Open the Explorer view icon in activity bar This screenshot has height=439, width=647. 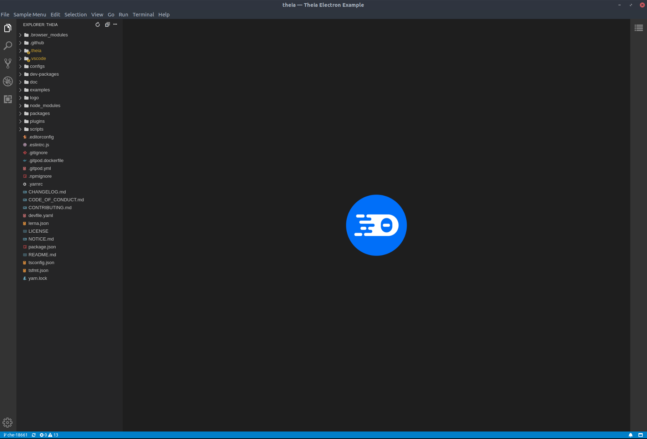coord(8,28)
